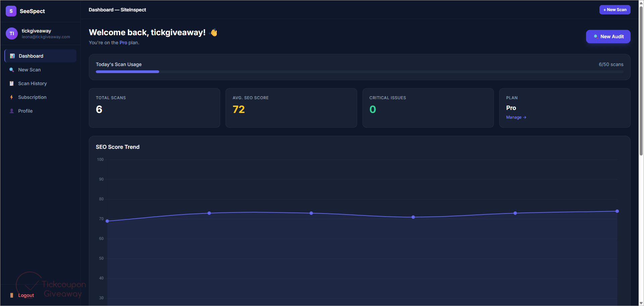644x306 pixels.
Task: Click the 'Today's Scan Usage' label
Action: (x=119, y=64)
